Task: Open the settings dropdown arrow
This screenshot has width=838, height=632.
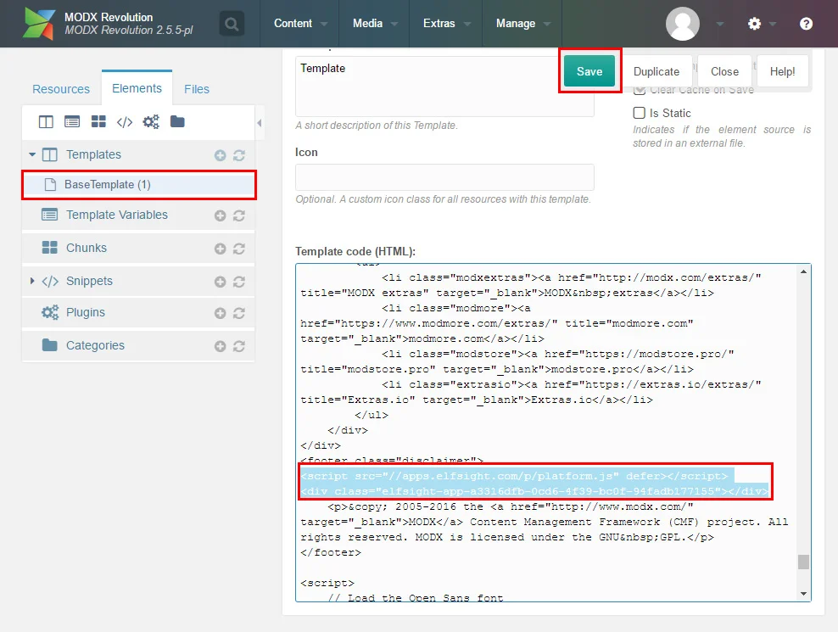Action: point(772,24)
